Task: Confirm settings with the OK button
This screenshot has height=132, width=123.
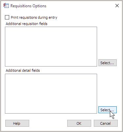Action: tap(79, 123)
